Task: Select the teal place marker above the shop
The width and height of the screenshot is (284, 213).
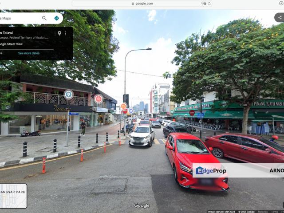Action: coord(68,94)
